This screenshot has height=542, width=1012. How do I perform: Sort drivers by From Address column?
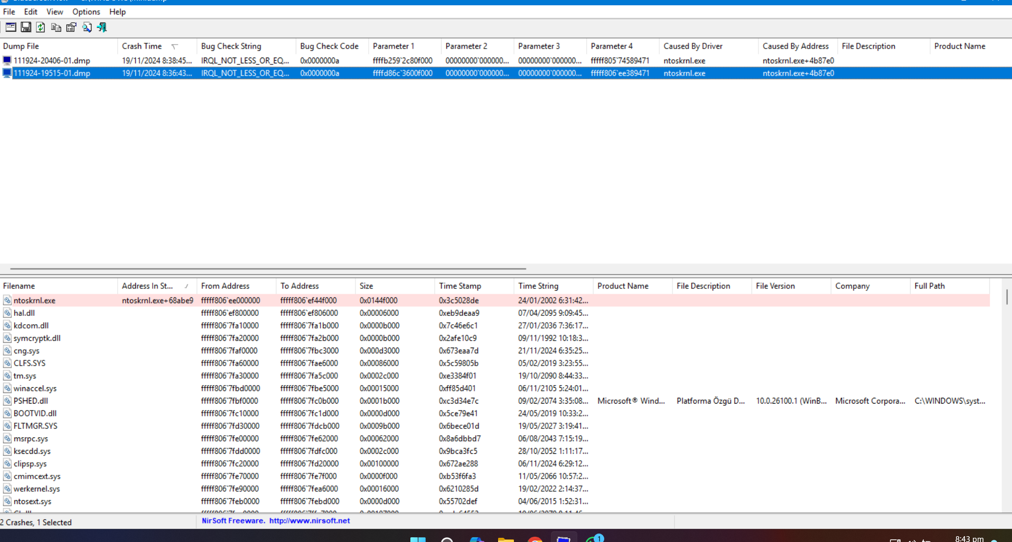point(236,286)
